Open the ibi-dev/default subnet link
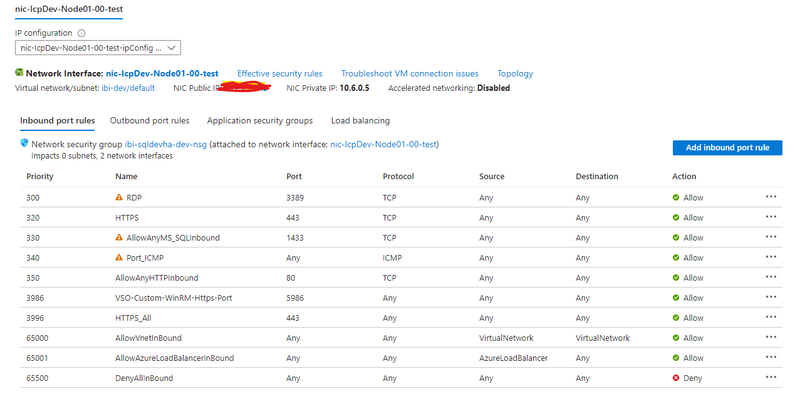The image size is (795, 416). (128, 88)
